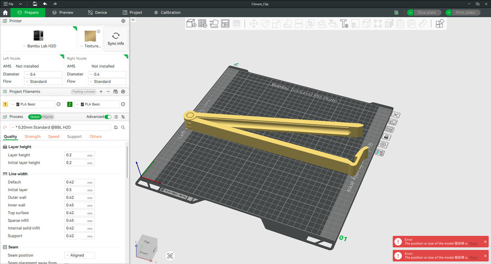The width and height of the screenshot is (491, 264).
Task: Switch to the Device tab
Action: (x=97, y=13)
